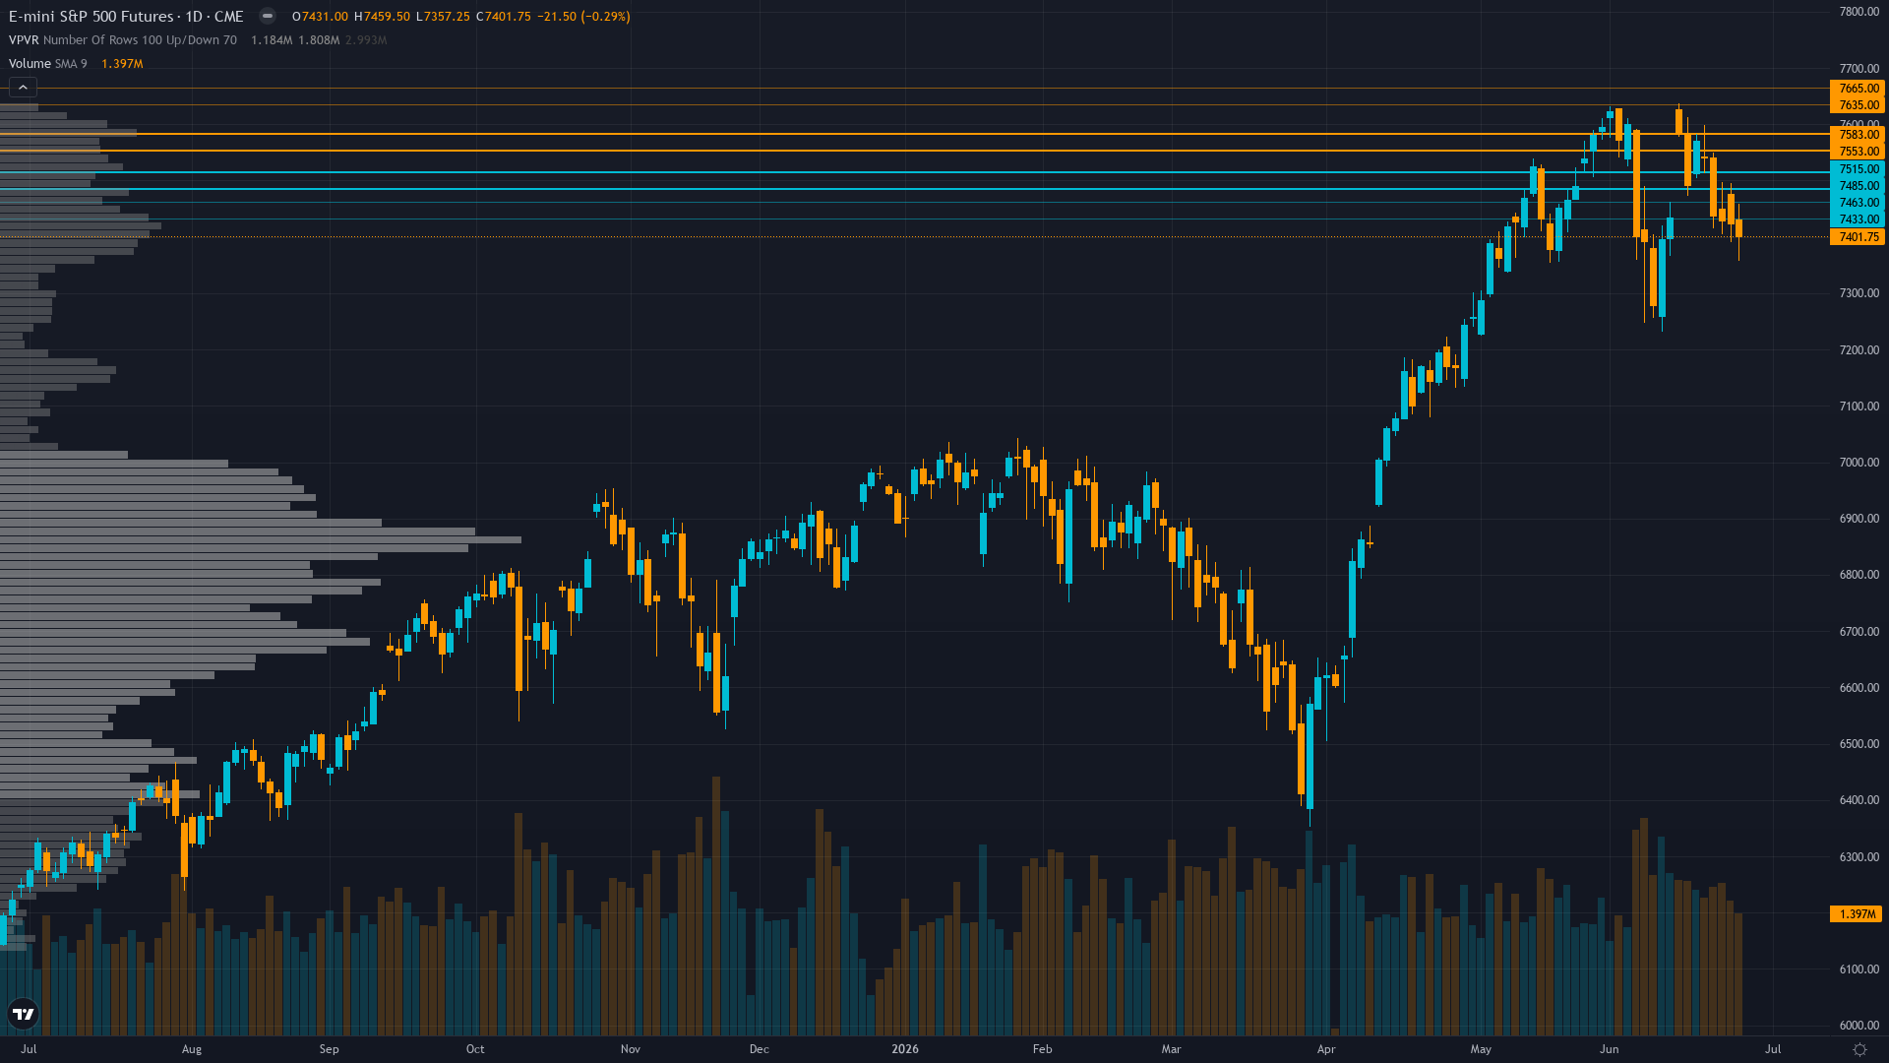Click the 7583.00 orange price label

1858,134
